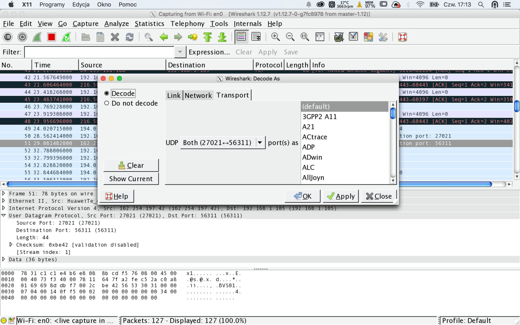Go back in packet history (left arrow)
The height and width of the screenshot is (325, 520).
[164, 37]
